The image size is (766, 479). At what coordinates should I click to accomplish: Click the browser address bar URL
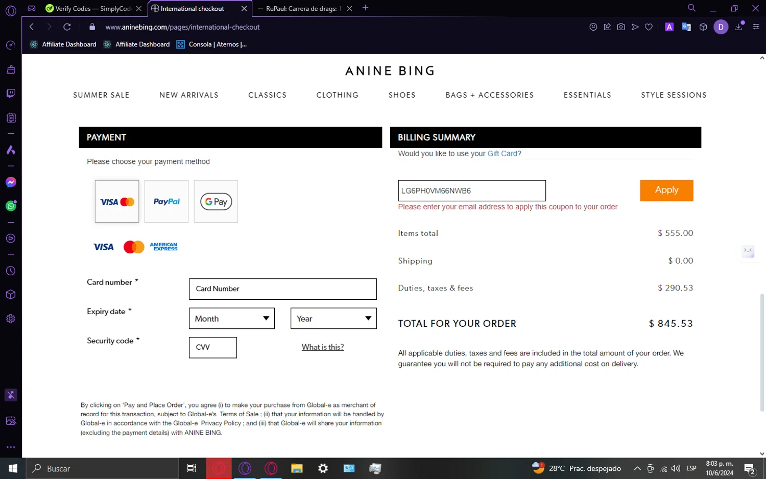pyautogui.click(x=182, y=27)
